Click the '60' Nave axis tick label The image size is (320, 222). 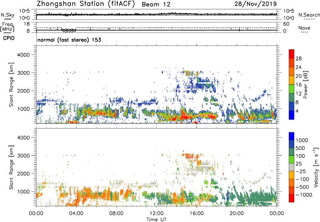(286, 24)
